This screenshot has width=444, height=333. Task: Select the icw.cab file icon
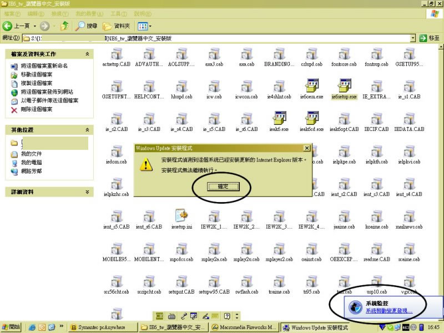214,86
